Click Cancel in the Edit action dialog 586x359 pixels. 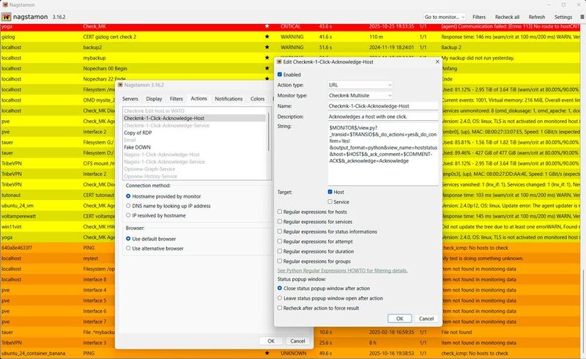[x=426, y=319]
